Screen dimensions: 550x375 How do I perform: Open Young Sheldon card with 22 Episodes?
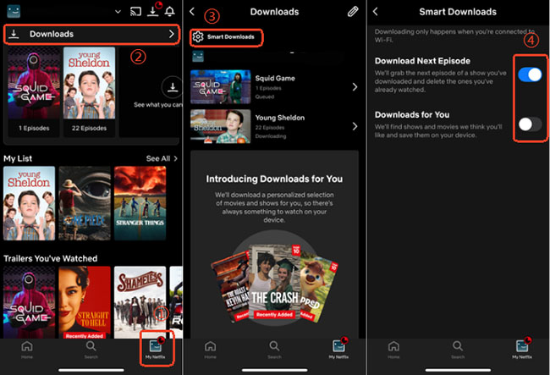89,91
